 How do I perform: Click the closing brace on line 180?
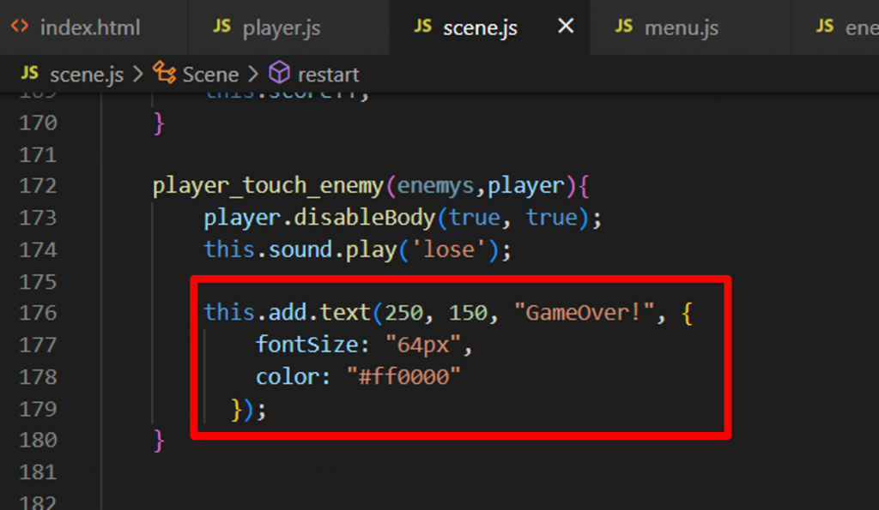pyautogui.click(x=159, y=441)
